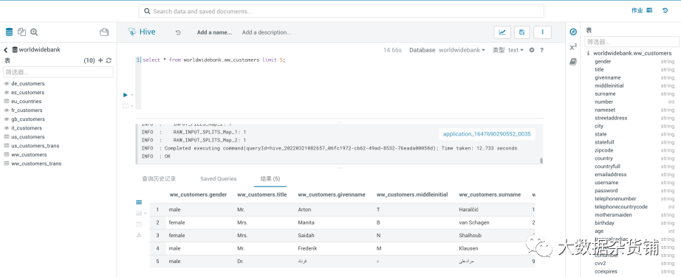Open the de_customers view
Screen dimensions: 681x277
point(28,84)
